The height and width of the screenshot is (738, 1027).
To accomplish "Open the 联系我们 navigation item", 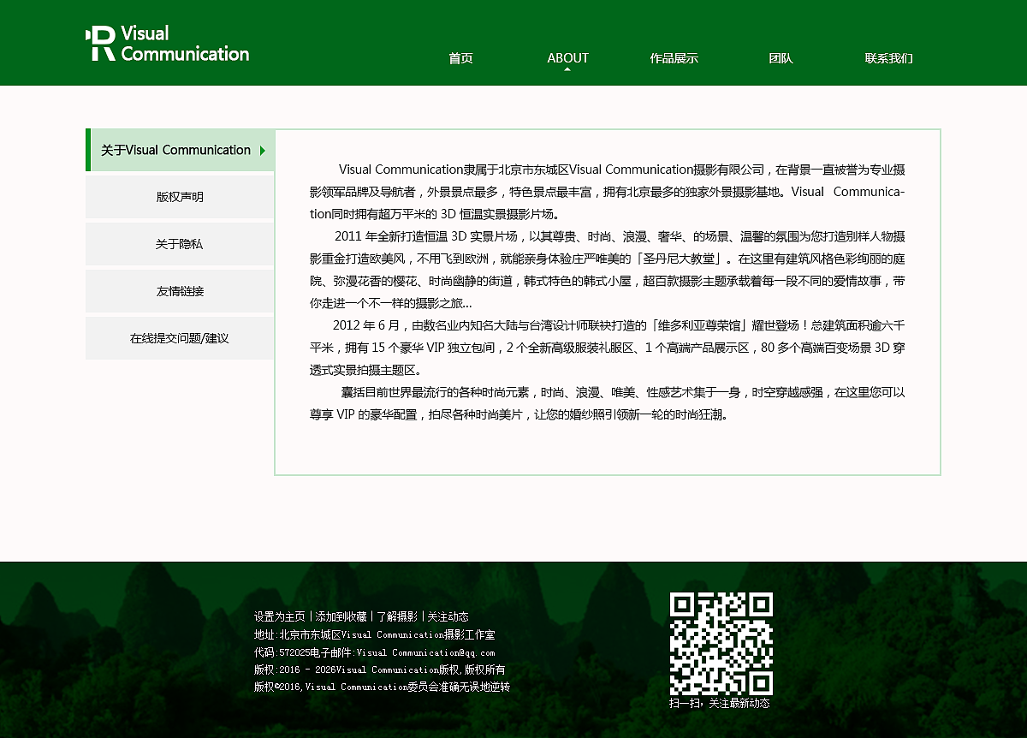I will point(888,58).
